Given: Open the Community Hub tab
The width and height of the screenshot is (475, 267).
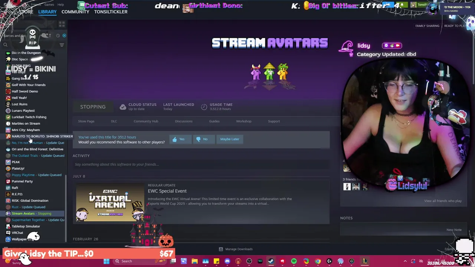Looking at the screenshot, I should 146,121.
